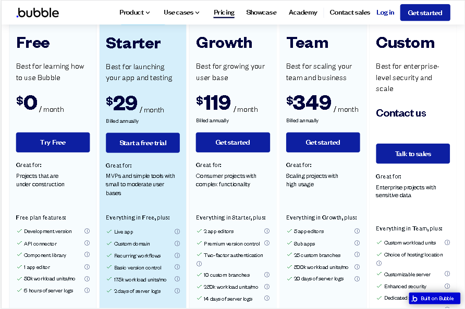Click the Log in link
465x309 pixels.
click(x=385, y=12)
